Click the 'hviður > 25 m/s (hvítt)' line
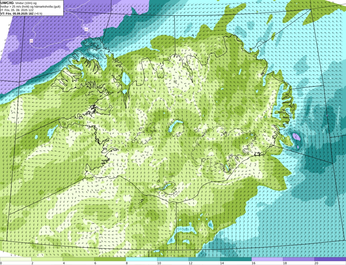This screenshot has height=265, width=346. coord(30,7)
